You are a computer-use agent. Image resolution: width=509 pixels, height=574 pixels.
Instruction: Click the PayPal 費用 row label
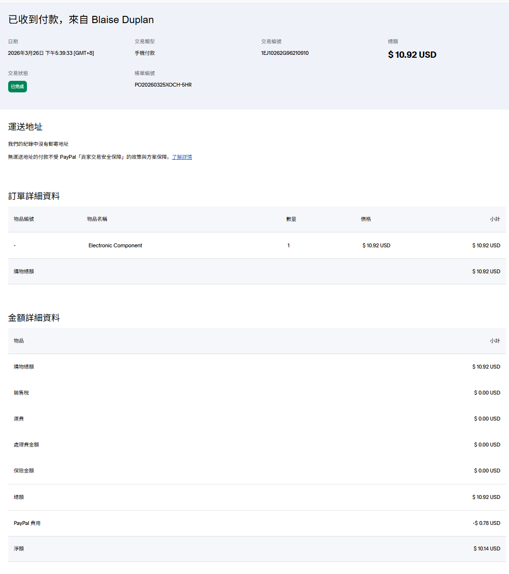coord(27,523)
